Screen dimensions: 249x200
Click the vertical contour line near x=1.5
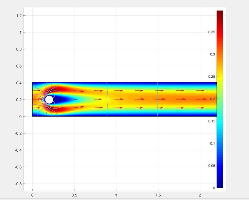[157, 99]
